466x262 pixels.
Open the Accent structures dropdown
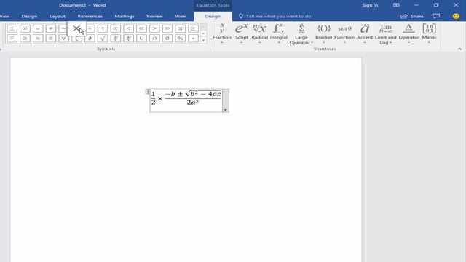pyautogui.click(x=365, y=34)
